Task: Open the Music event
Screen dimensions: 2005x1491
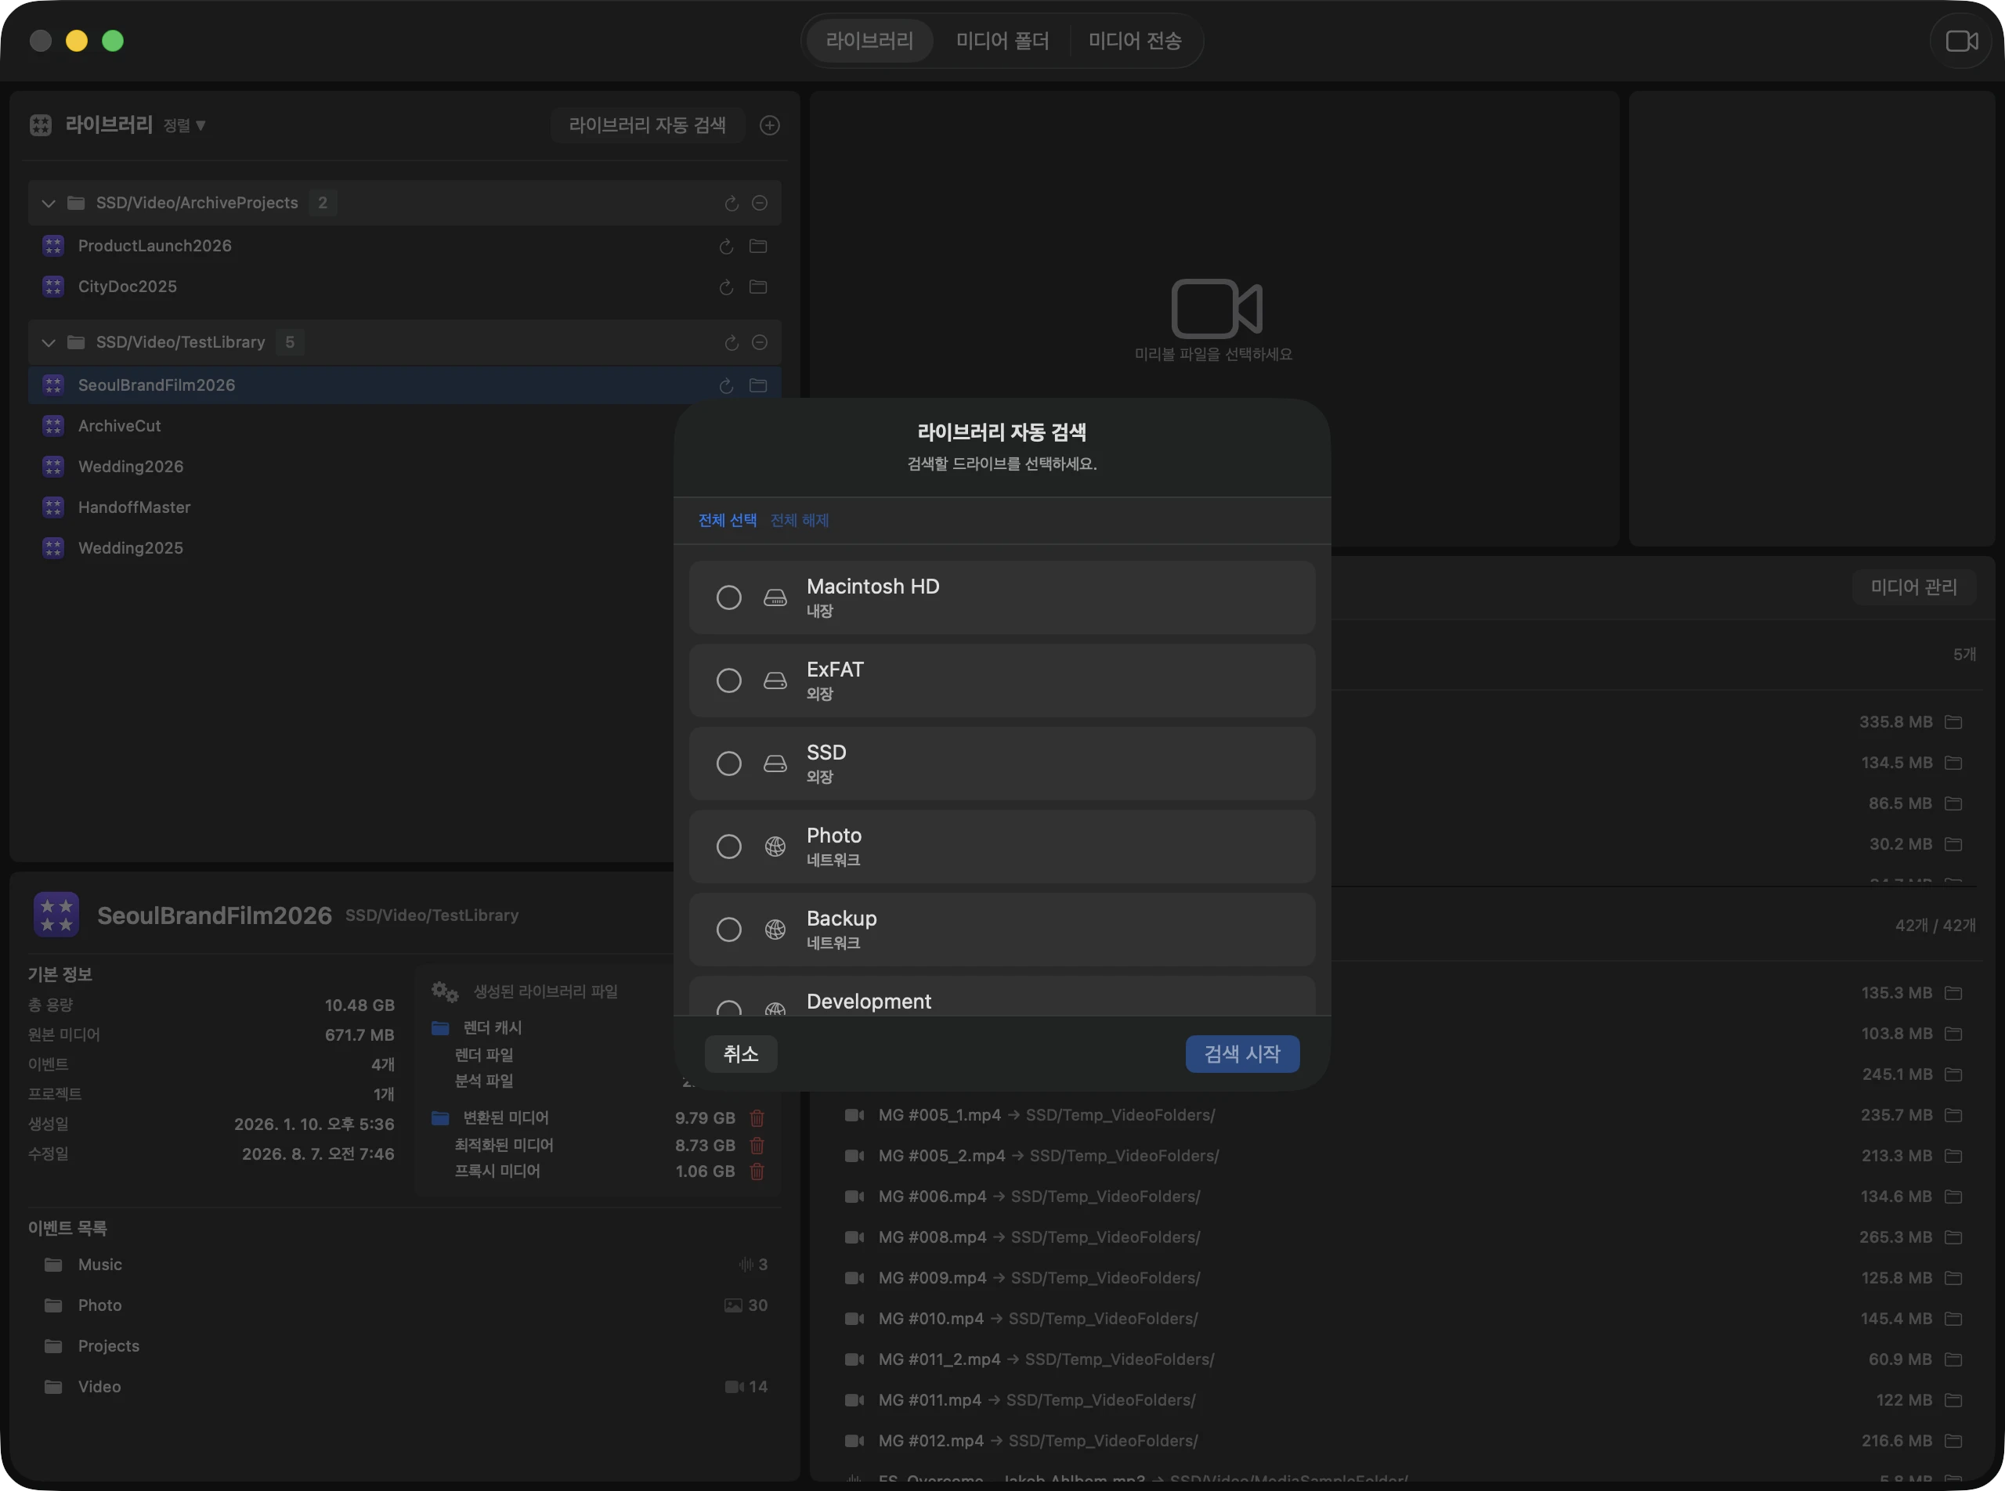Action: tap(404, 1265)
